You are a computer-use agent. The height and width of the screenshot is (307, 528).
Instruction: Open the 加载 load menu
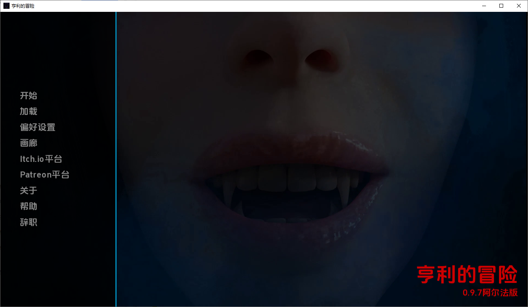[x=29, y=111]
